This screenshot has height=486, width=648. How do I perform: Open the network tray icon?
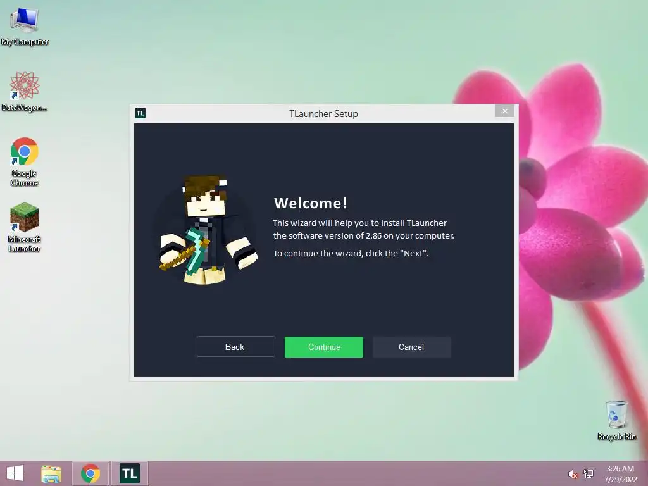(x=589, y=474)
